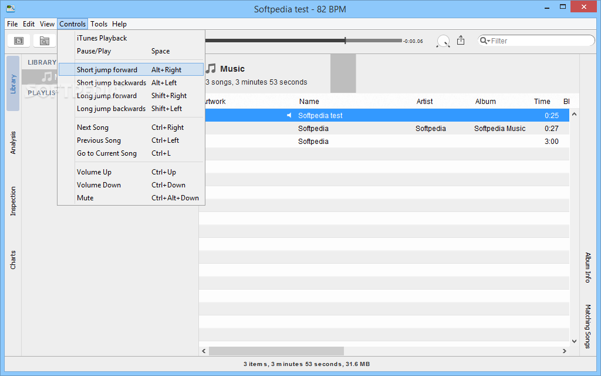Click the LIBRARY section heading
Viewport: 601px width, 376px height.
(x=42, y=62)
